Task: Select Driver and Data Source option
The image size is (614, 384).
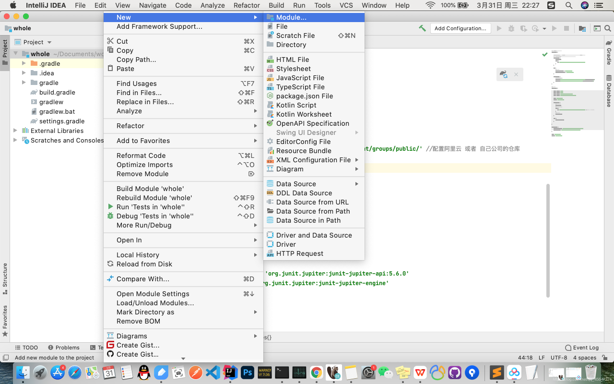Action: [x=314, y=235]
